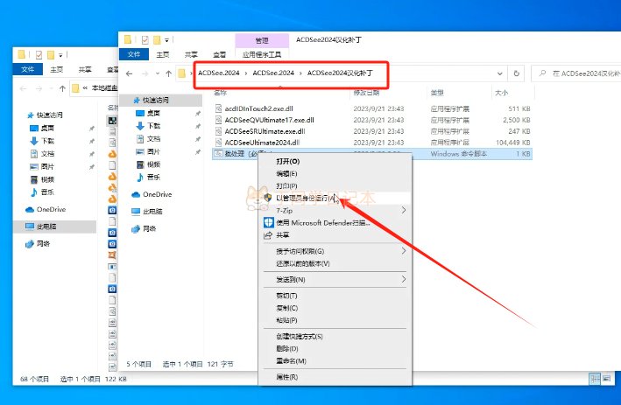This screenshot has width=621, height=405.
Task: Choose 打印(P) in context menu
Action: 335,186
